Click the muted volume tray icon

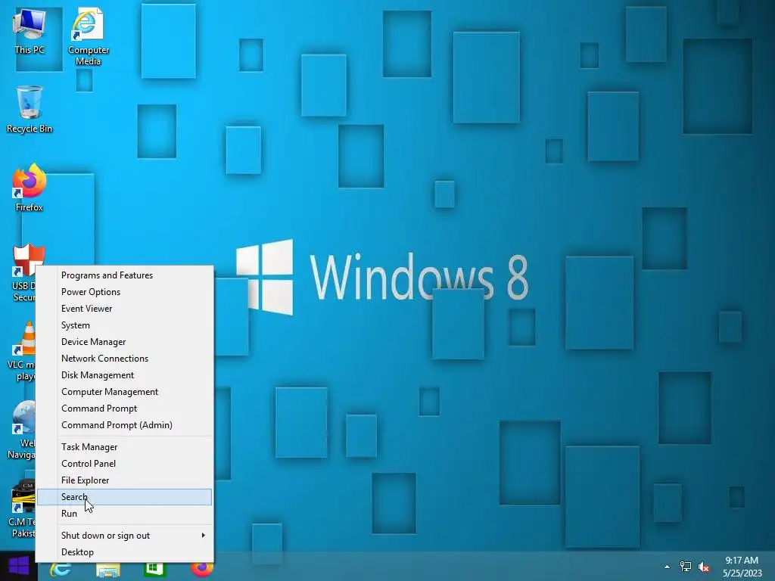[x=704, y=567]
